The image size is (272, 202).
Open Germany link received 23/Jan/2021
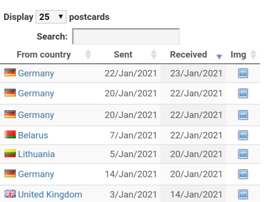[36, 73]
